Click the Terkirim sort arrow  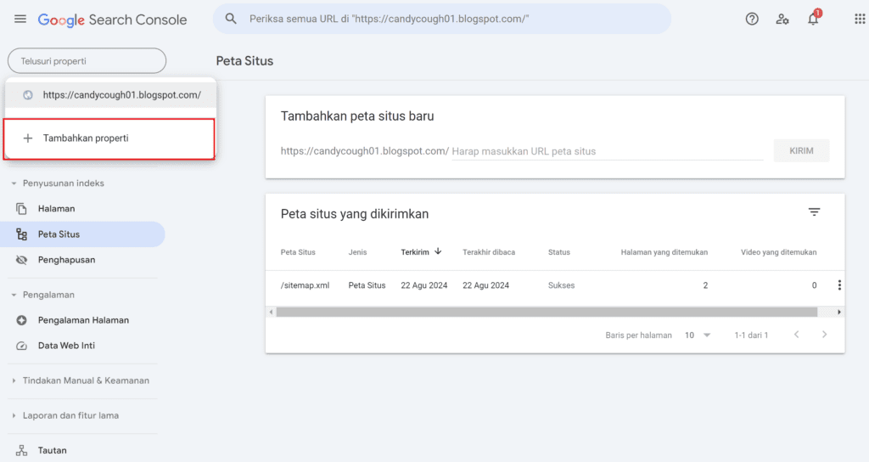438,251
